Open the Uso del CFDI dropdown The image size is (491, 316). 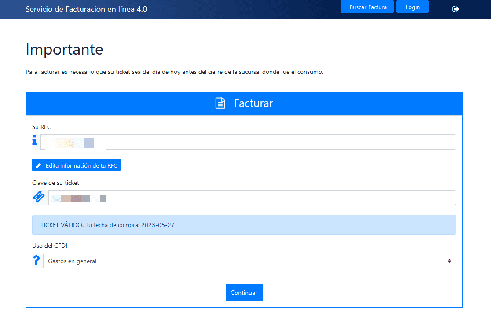[x=249, y=261]
